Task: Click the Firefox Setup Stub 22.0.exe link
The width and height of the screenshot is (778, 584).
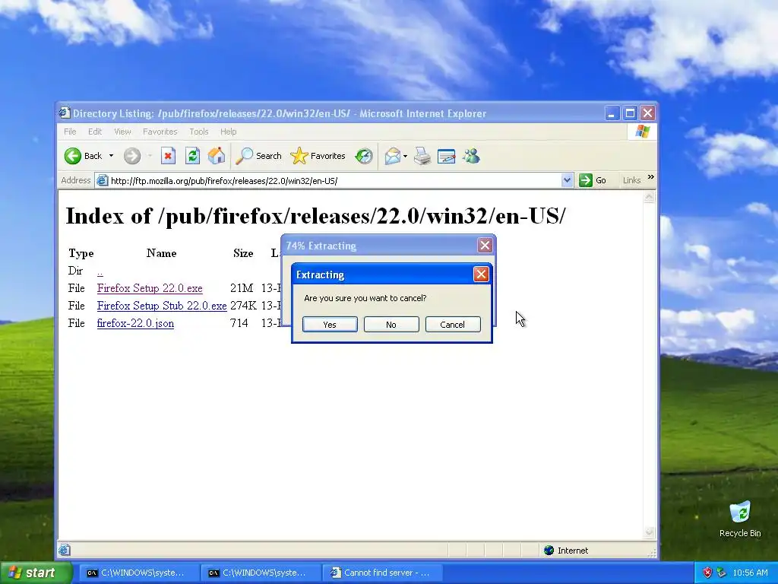Action: pyautogui.click(x=162, y=306)
